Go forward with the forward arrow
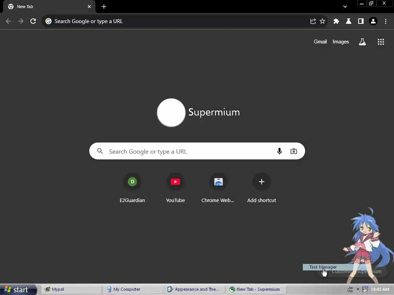 (x=21, y=22)
